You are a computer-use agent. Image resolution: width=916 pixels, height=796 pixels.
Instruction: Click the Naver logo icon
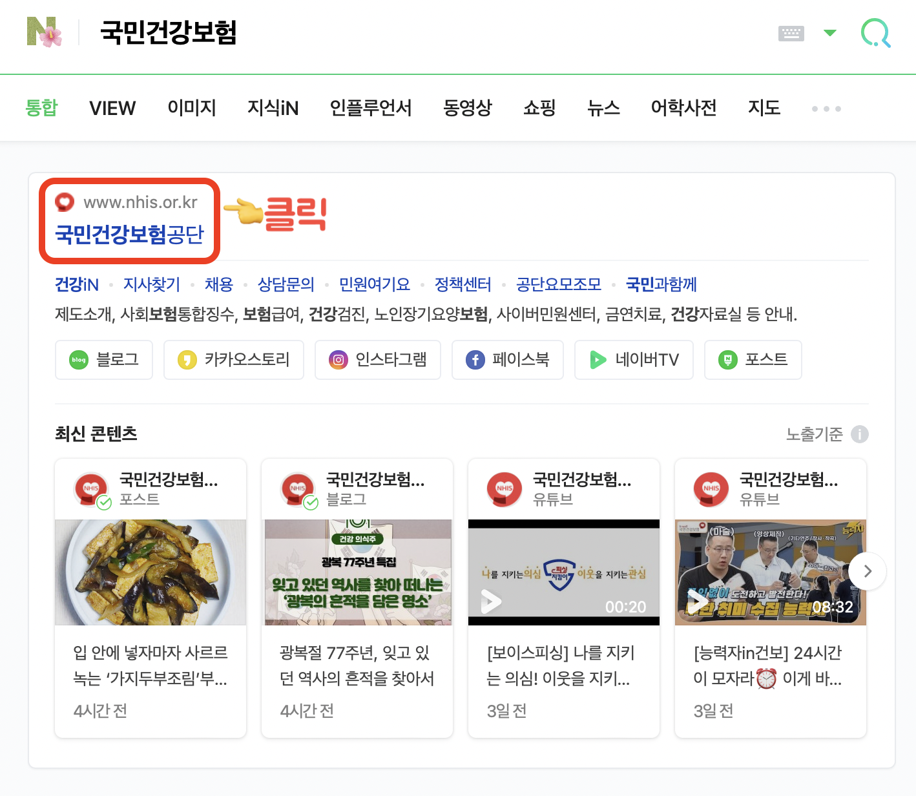45,32
